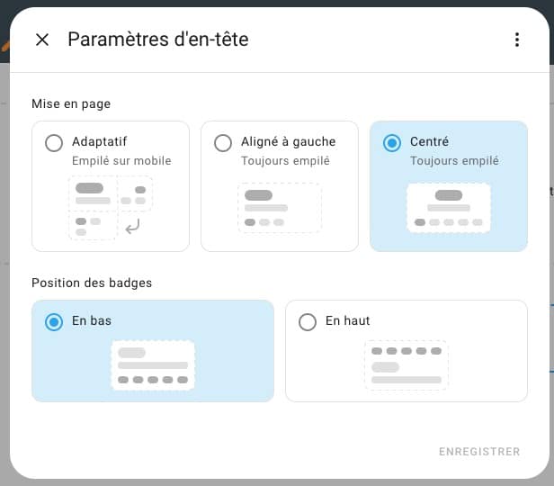This screenshot has width=554, height=486.
Task: Click the Centré layout preview illustration
Action: (448, 208)
